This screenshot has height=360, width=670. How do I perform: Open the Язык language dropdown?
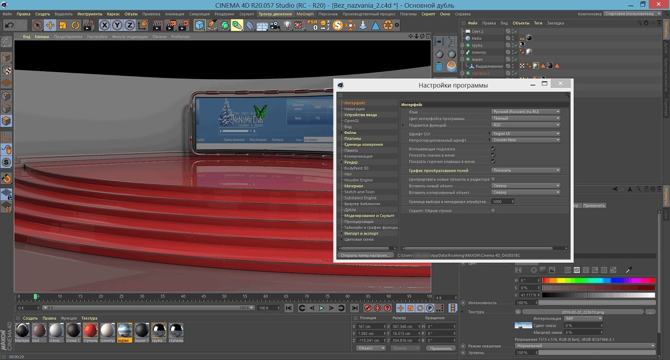[526, 112]
